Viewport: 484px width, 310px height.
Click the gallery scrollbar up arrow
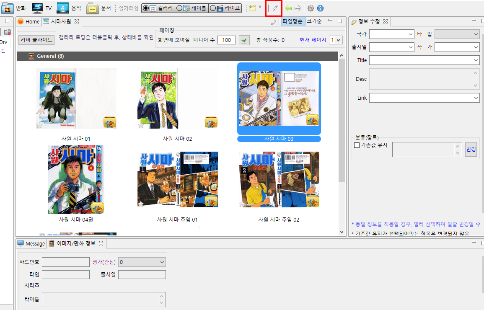[342, 55]
